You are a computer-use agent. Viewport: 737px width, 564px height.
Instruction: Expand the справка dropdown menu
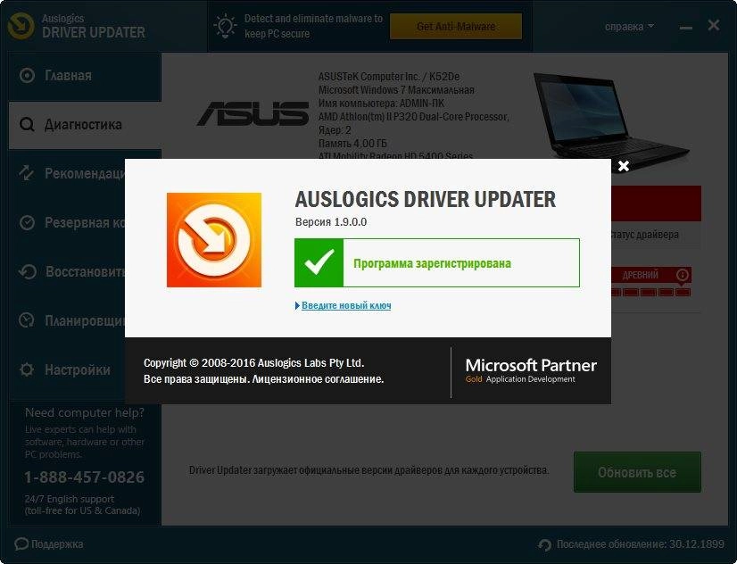point(629,27)
